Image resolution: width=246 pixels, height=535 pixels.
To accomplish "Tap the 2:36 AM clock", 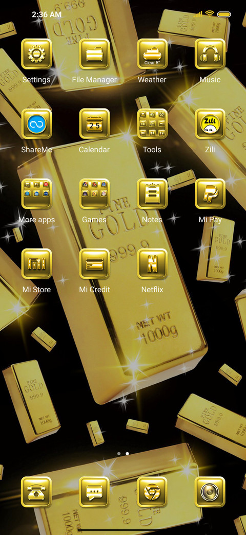I will [47, 14].
